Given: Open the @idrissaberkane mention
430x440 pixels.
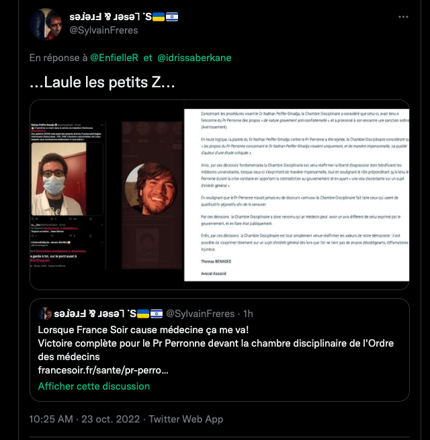Looking at the screenshot, I should pos(194,58).
